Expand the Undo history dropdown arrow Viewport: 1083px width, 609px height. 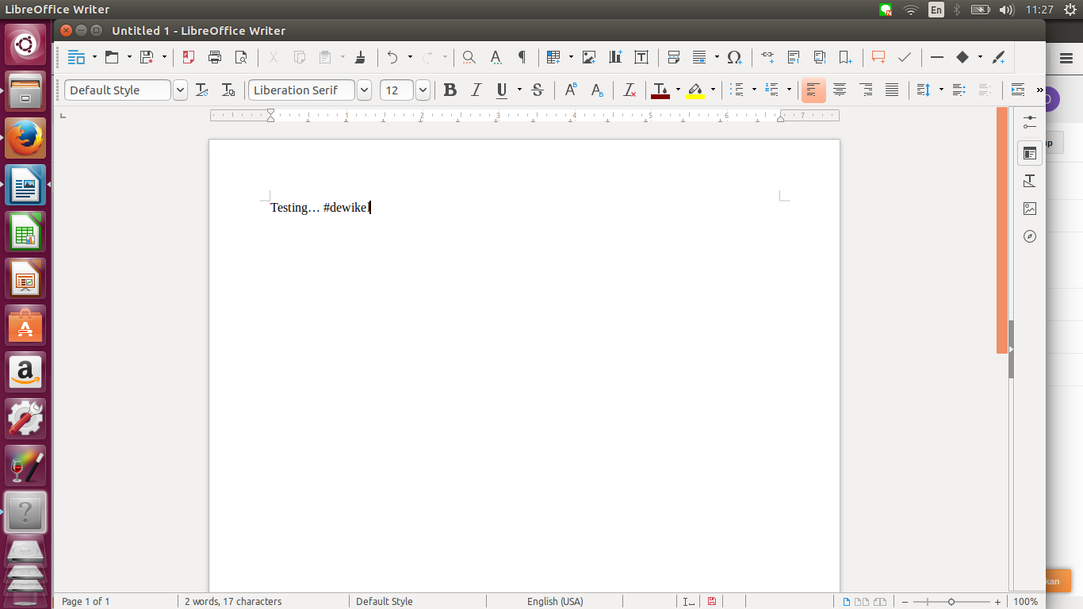[x=410, y=57]
